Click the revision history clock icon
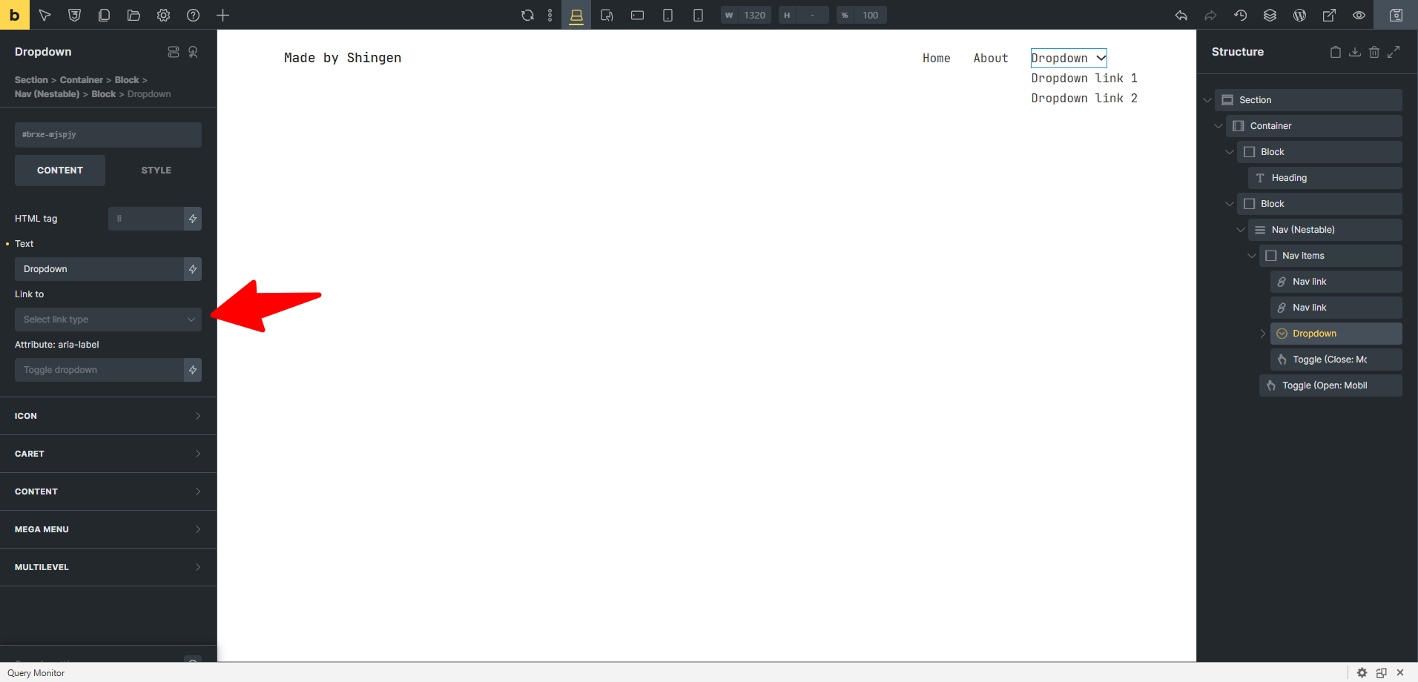The width and height of the screenshot is (1418, 682). click(1240, 15)
